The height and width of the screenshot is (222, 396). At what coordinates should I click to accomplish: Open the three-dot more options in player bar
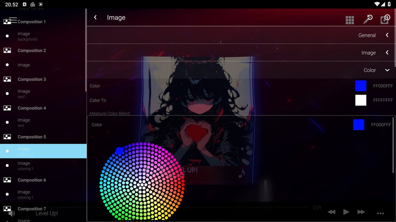380,213
